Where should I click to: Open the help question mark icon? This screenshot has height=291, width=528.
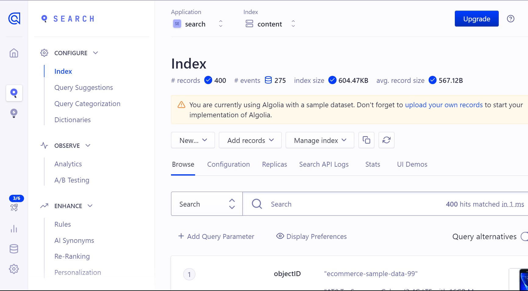coord(511,19)
